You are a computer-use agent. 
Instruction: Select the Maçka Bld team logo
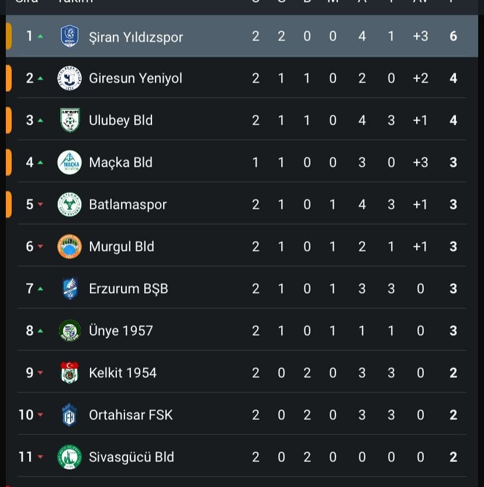[70, 163]
